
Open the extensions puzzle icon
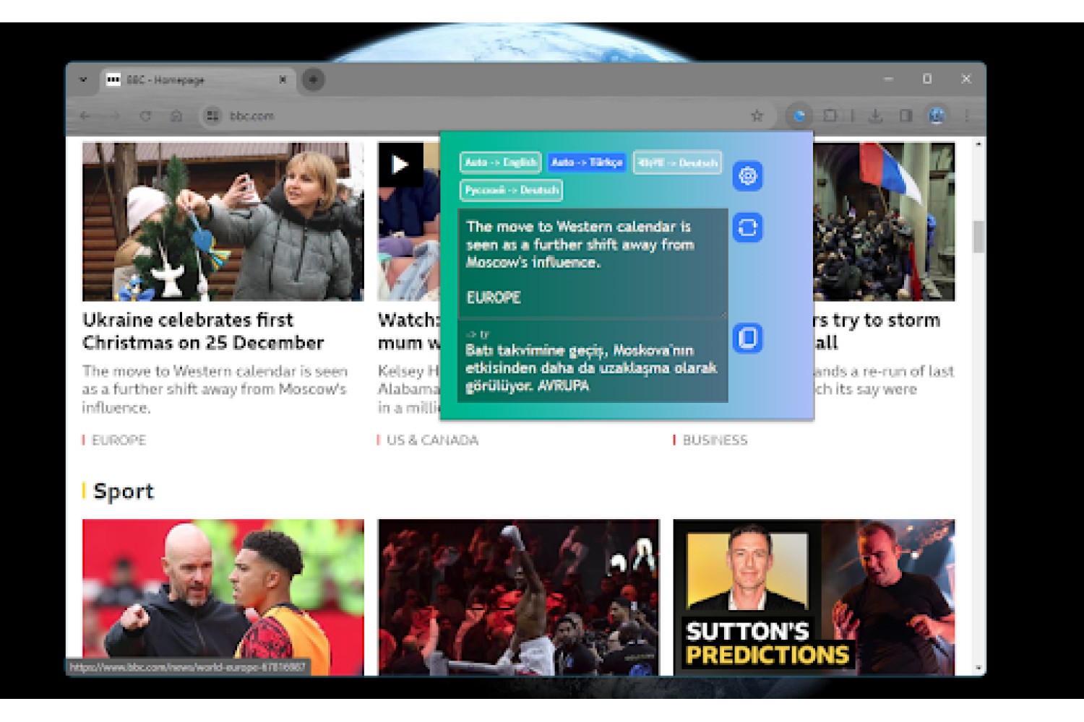pyautogui.click(x=830, y=116)
